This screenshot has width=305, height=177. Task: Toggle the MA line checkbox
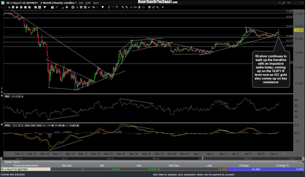(x=63, y=126)
